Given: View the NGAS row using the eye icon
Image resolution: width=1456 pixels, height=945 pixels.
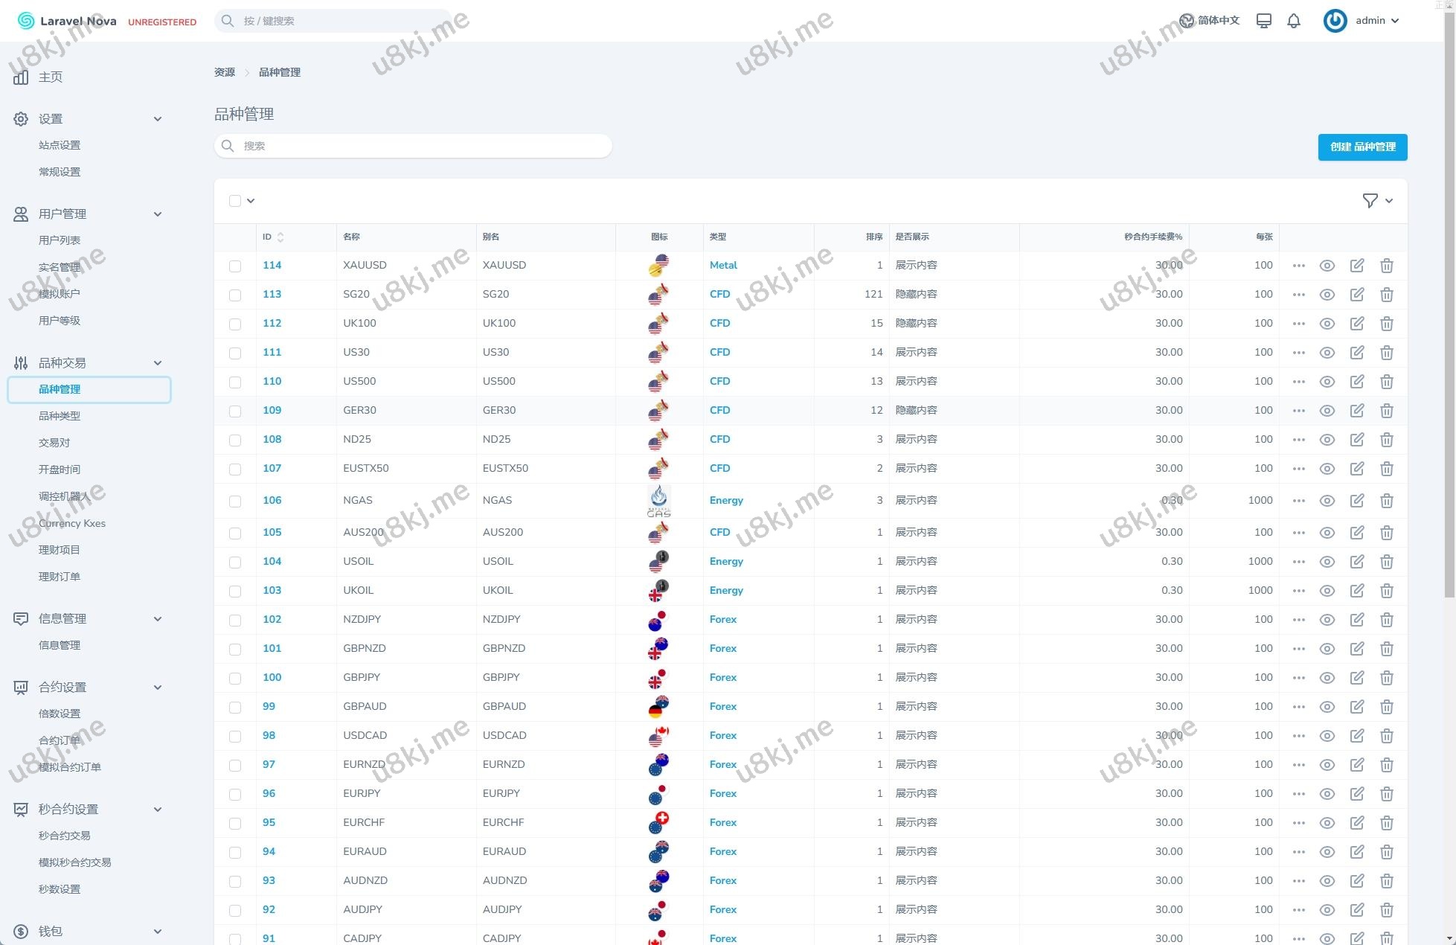Looking at the screenshot, I should coord(1327,501).
